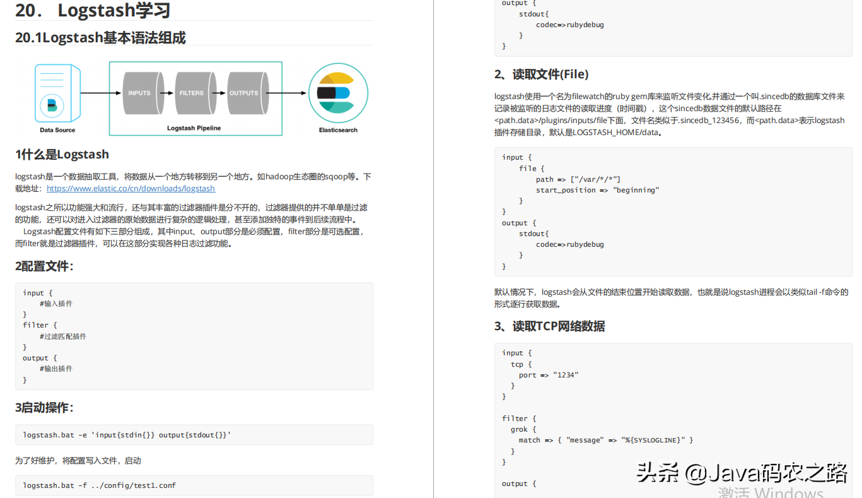862x498 pixels.
Task: Click the paragraph starting 'logstash使用一个名为filewatch'
Action: tap(670, 114)
